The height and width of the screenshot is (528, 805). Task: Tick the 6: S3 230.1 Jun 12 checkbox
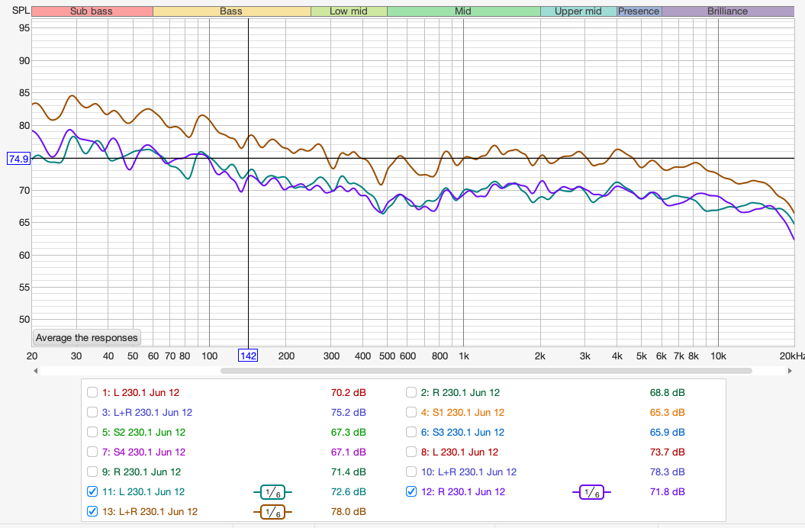point(412,433)
